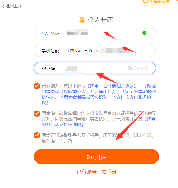Click the back arrow chevron icon
The height and width of the screenshot is (188, 178).
tap(3, 6)
